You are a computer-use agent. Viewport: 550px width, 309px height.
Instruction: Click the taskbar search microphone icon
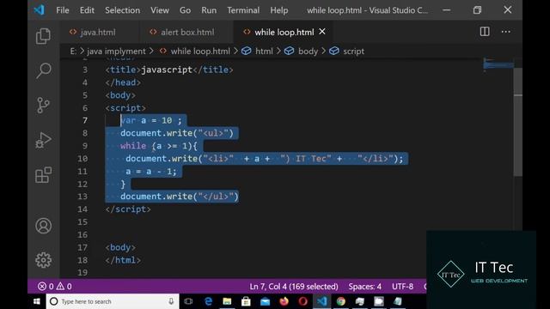(171, 301)
